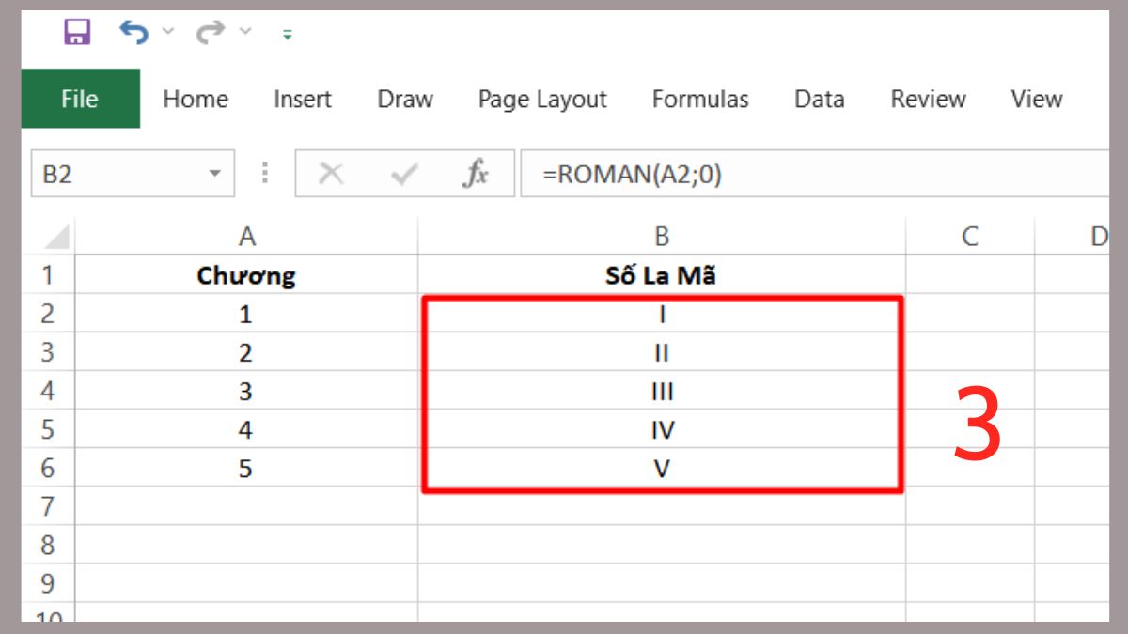
Task: Select the Data menu tab
Action: (x=819, y=99)
